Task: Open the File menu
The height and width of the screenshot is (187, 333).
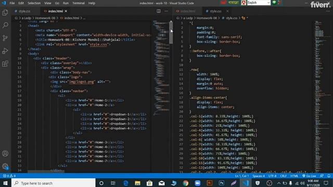Action: pyautogui.click(x=12, y=3)
